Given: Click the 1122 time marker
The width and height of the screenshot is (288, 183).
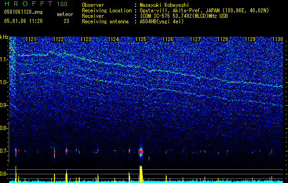Looking at the screenshot, I should 59,39.
